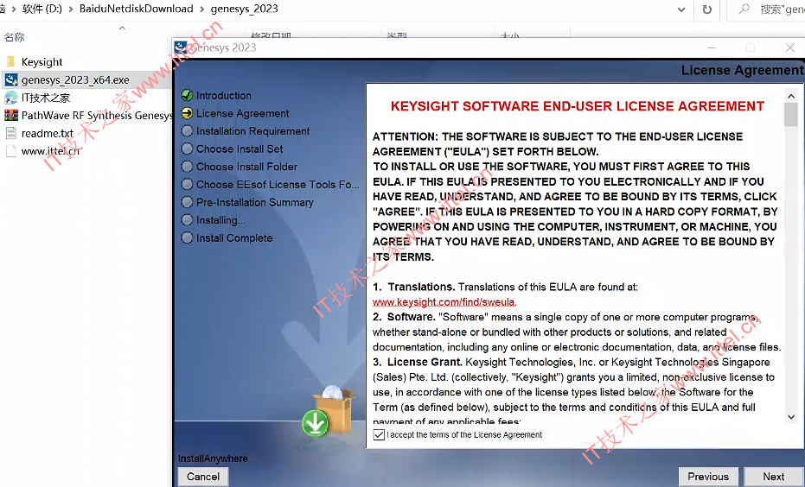
Task: Click the Installation Requirement step bullet
Action: click(x=188, y=130)
